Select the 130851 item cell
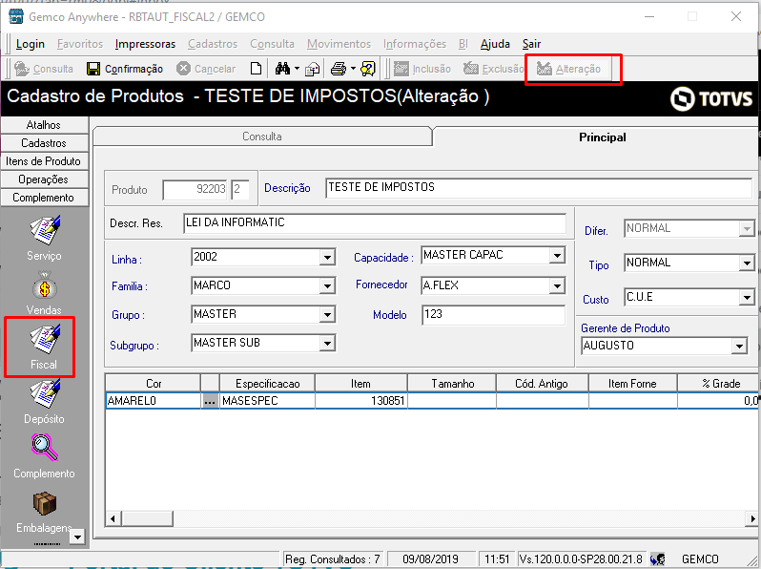The image size is (761, 569). [x=361, y=401]
